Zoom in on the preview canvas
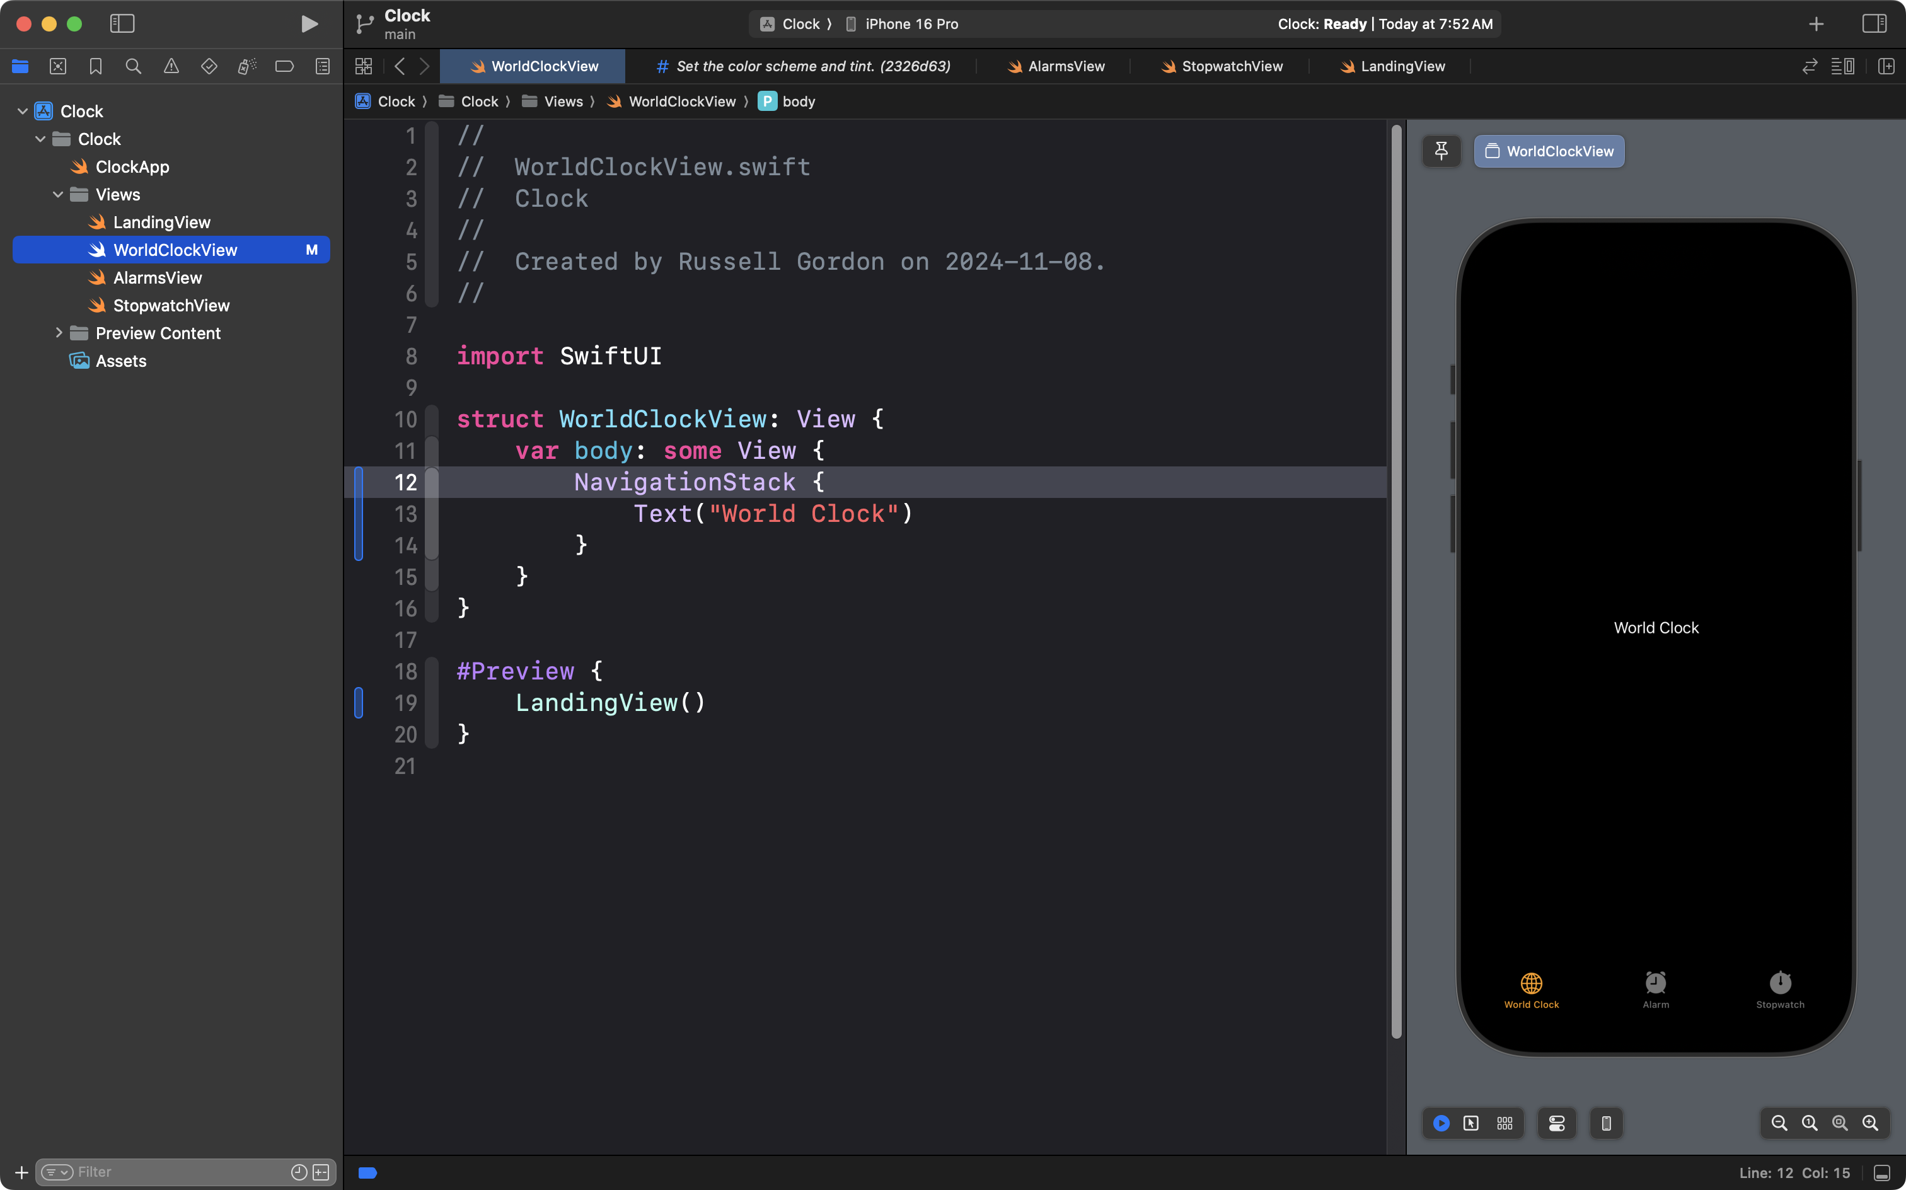The width and height of the screenshot is (1906, 1190). click(x=1870, y=1123)
